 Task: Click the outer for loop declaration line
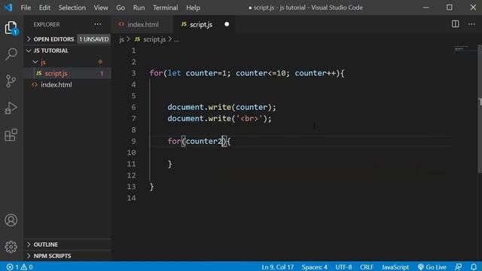pos(247,73)
